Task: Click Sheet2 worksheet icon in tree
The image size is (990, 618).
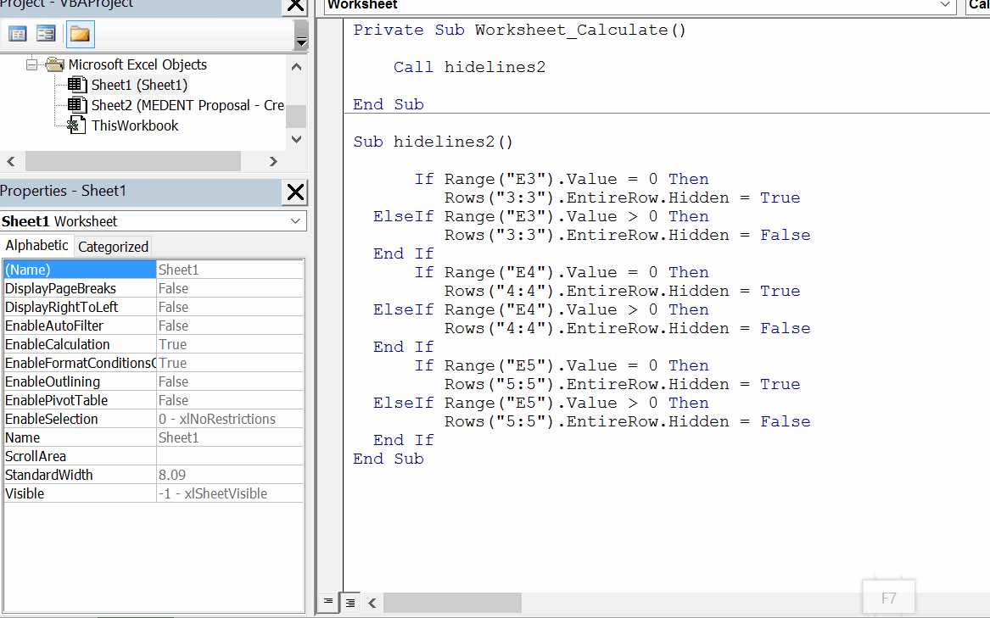Action: click(77, 105)
